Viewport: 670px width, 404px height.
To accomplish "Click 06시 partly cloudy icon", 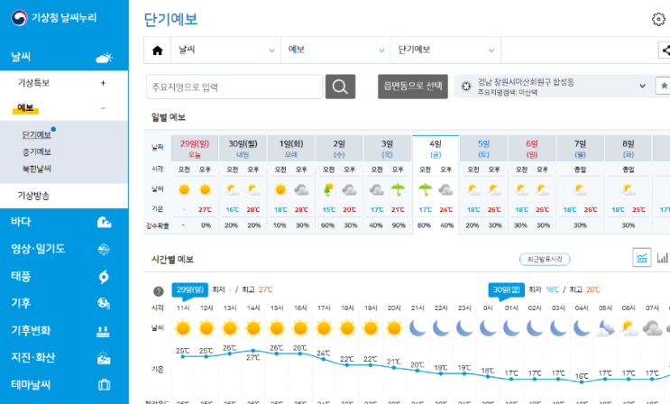I will (x=629, y=328).
